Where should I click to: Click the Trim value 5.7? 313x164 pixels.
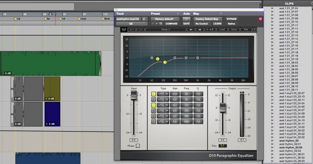223,146
